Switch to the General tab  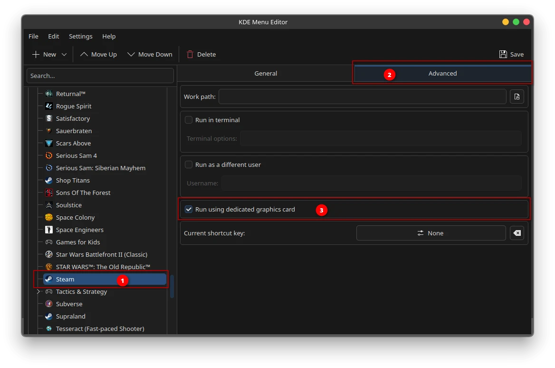[x=266, y=74]
